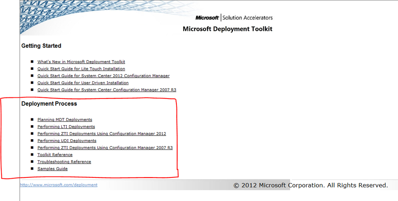Open Quick Start Guide for Lite Touch Installation
Image resolution: width=398 pixels, height=201 pixels.
tap(81, 69)
